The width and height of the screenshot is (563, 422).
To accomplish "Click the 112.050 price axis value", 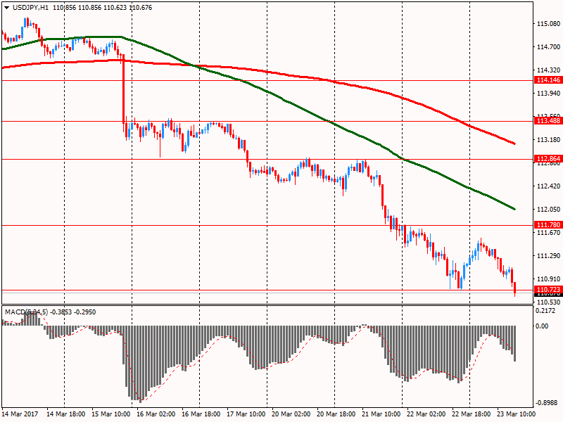I will pyautogui.click(x=548, y=209).
